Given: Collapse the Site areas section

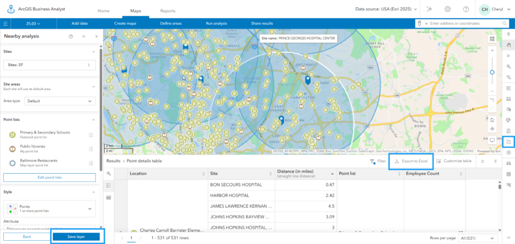Looking at the screenshot, I should tap(94, 87).
